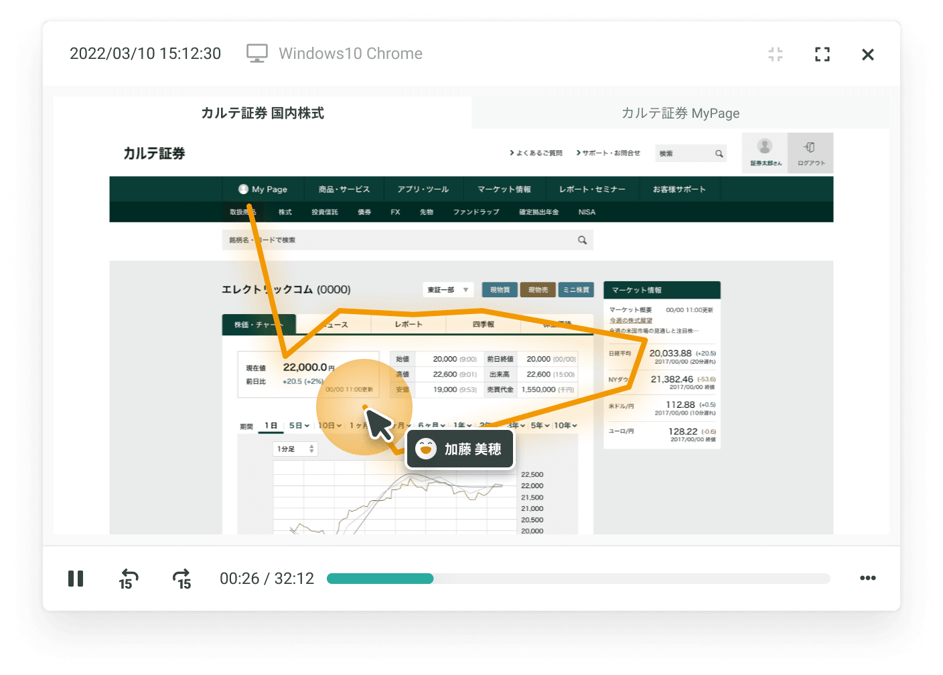Open the 商品・サービス menu
The width and height of the screenshot is (943, 675).
(344, 190)
